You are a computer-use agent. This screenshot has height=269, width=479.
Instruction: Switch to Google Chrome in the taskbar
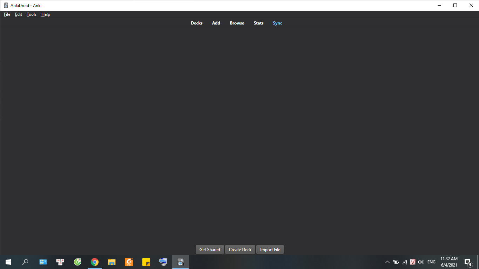pos(95,262)
